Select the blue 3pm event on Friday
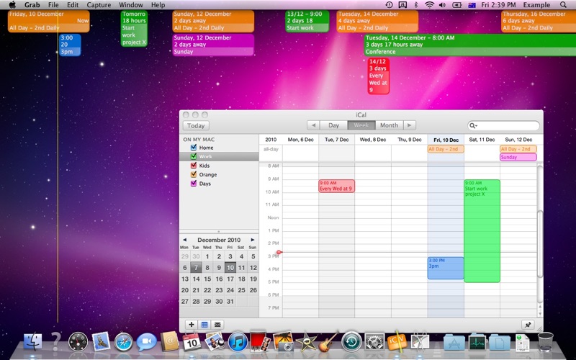576x360 pixels. (x=446, y=268)
